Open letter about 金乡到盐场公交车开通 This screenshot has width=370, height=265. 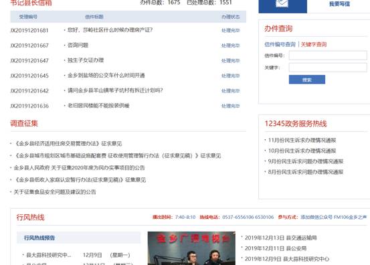106,76
